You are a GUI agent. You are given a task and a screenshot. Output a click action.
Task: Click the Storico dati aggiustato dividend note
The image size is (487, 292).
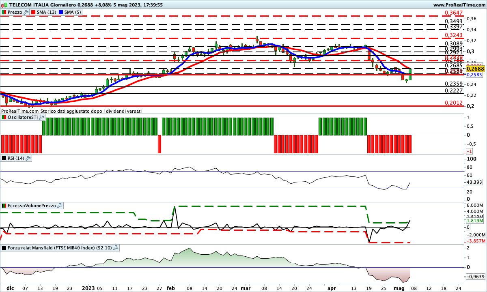91,111
